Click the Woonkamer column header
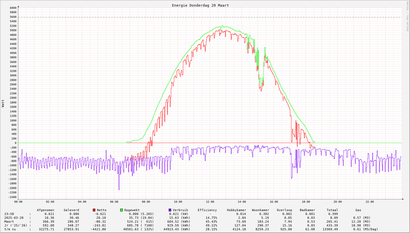410x233 pixels. click(x=260, y=210)
